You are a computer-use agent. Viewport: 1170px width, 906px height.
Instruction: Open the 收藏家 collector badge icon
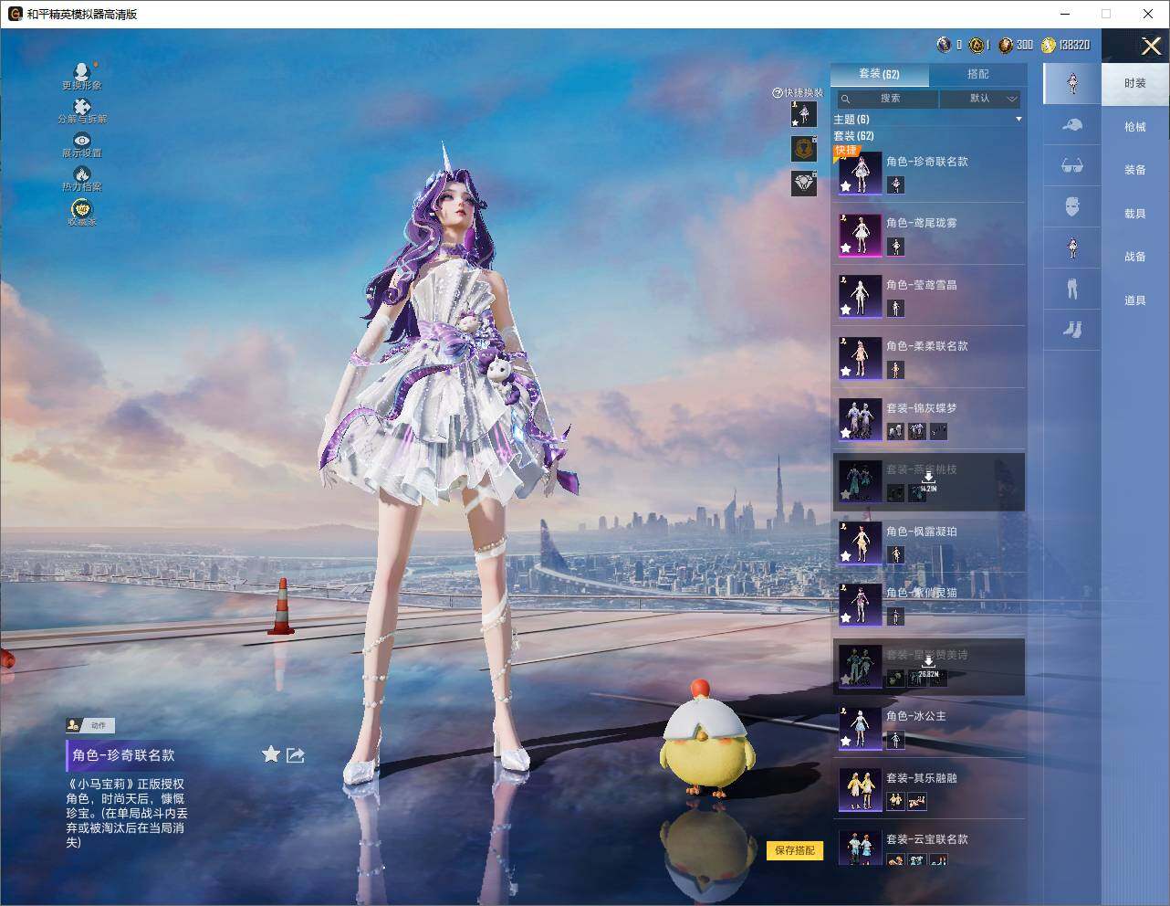(x=82, y=208)
